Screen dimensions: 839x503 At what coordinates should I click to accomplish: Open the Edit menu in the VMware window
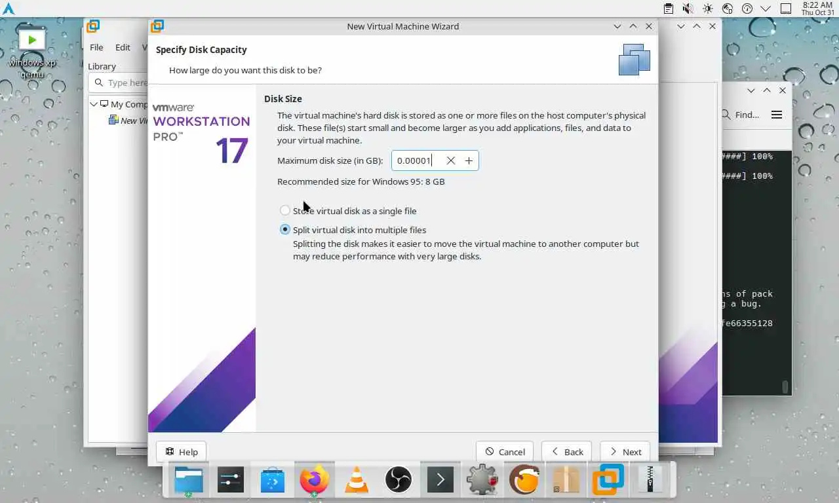click(x=123, y=47)
